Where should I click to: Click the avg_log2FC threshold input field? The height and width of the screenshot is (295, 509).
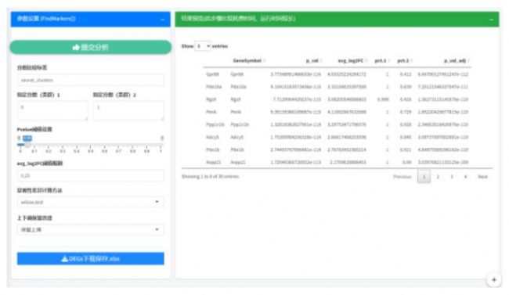90,175
